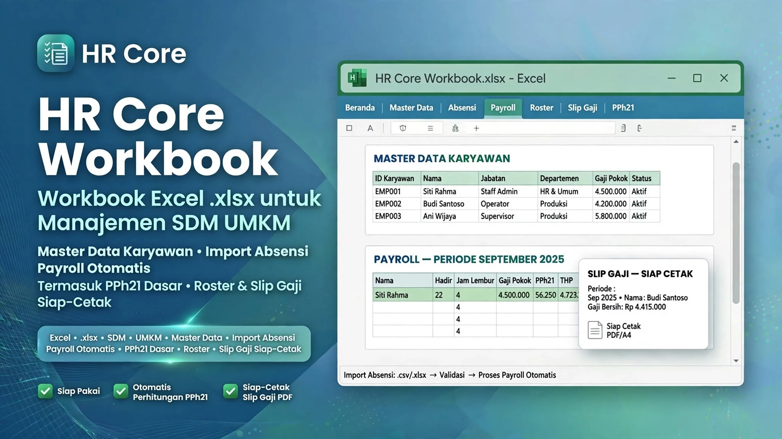Click the green checkmark beside Otomatis Perhitungan PPh21

click(121, 391)
